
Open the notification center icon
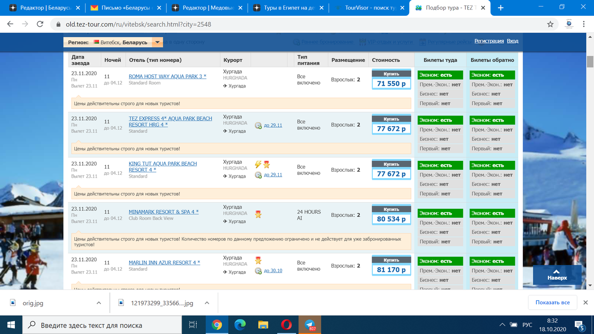[x=580, y=325]
